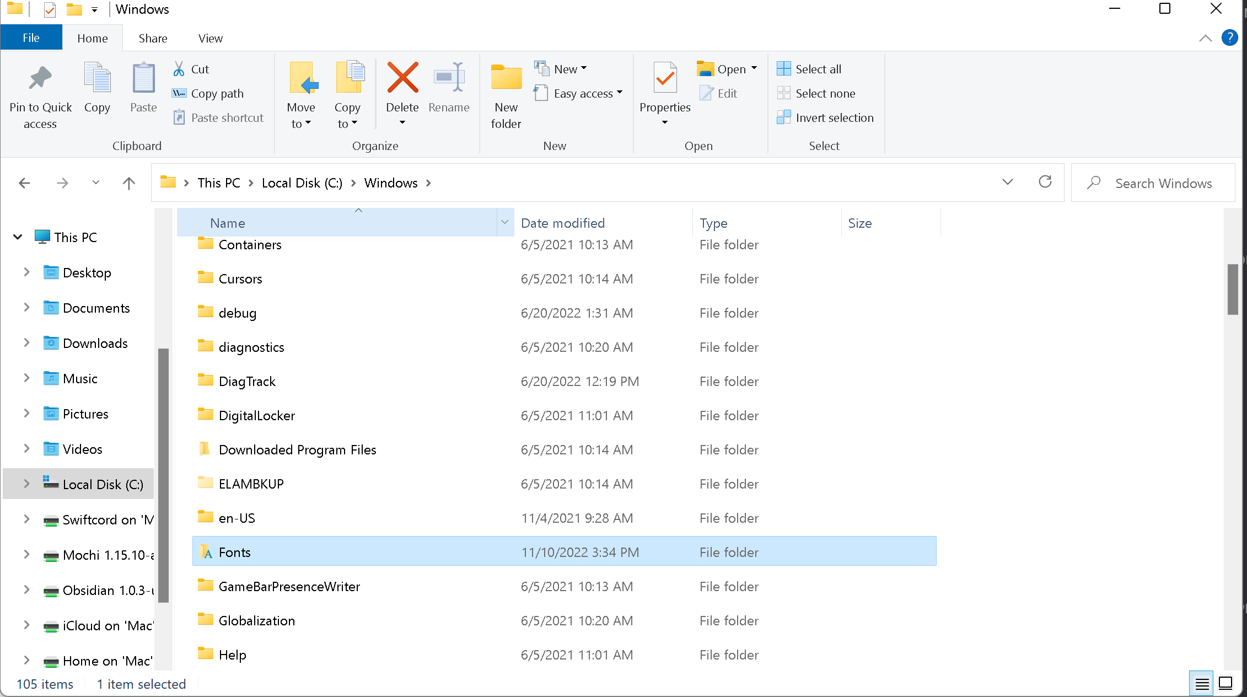Click Pin to Quick access icon
1247x697 pixels.
pos(40,78)
